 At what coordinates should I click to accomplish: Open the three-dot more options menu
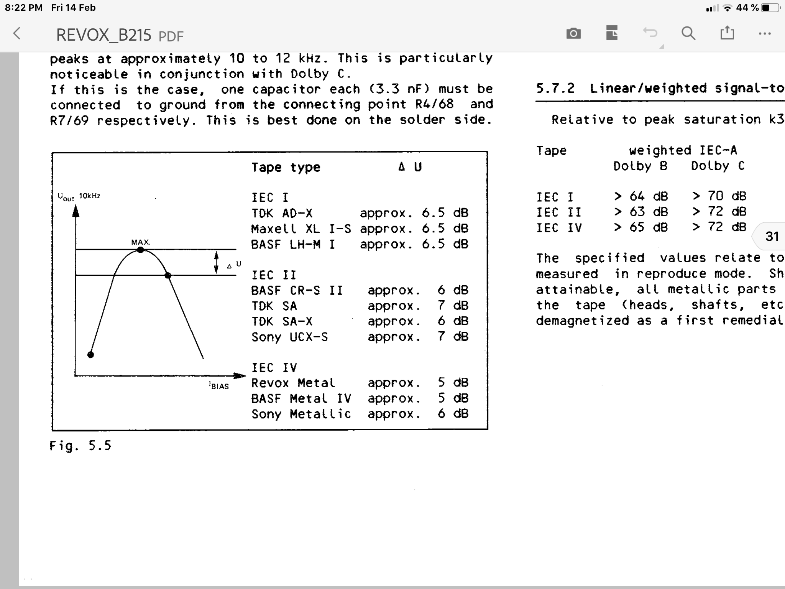tap(765, 34)
